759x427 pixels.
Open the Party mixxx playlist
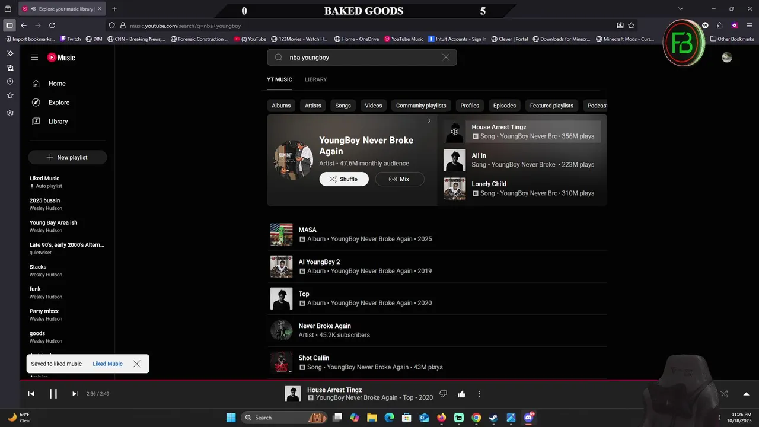[x=66, y=315]
